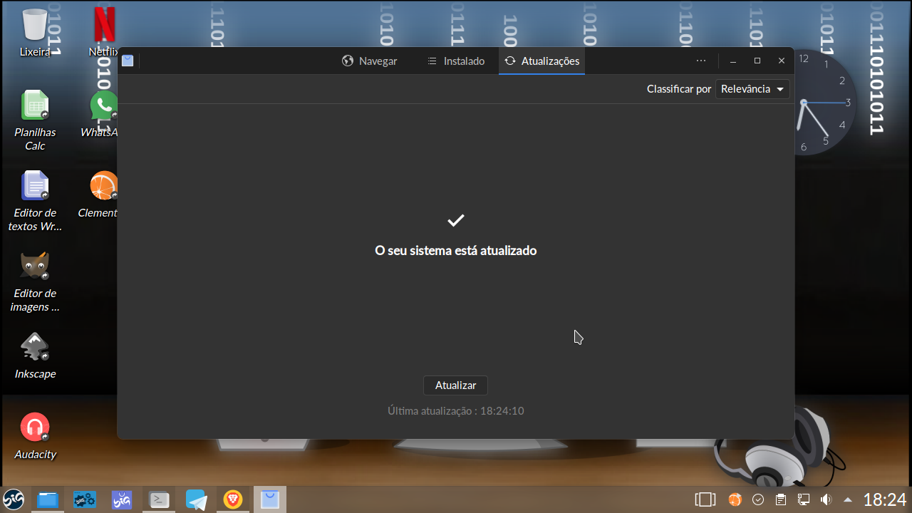
Task: Close the software store window
Action: (782, 61)
